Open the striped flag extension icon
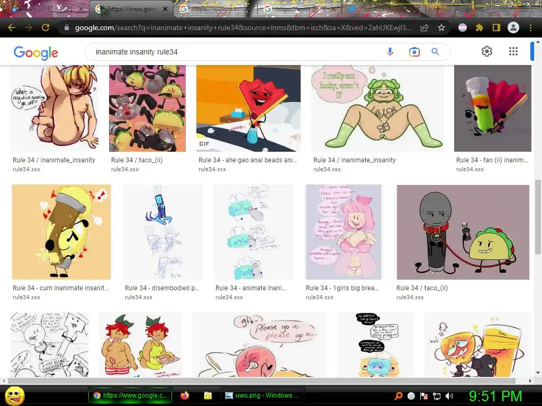The image size is (542, 406). click(463, 27)
